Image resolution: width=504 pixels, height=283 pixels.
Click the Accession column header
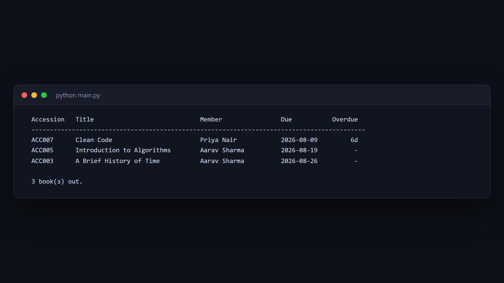[x=48, y=119]
